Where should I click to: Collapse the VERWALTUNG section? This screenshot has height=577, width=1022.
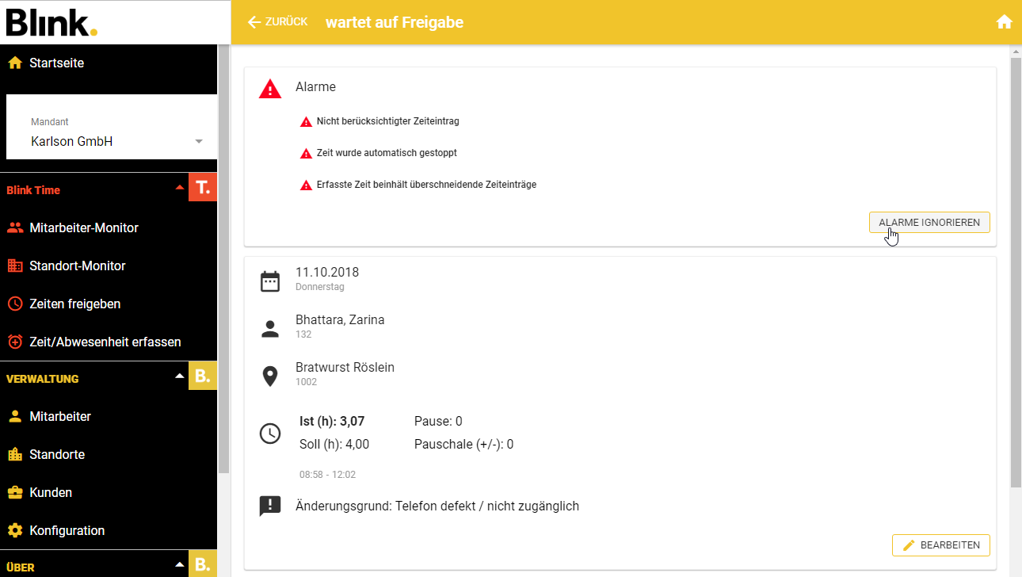click(x=180, y=376)
